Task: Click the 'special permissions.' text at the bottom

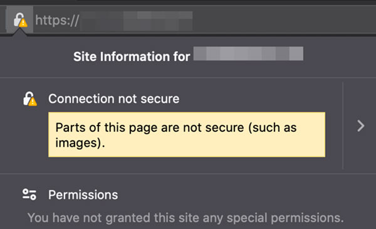Action: click(285, 218)
